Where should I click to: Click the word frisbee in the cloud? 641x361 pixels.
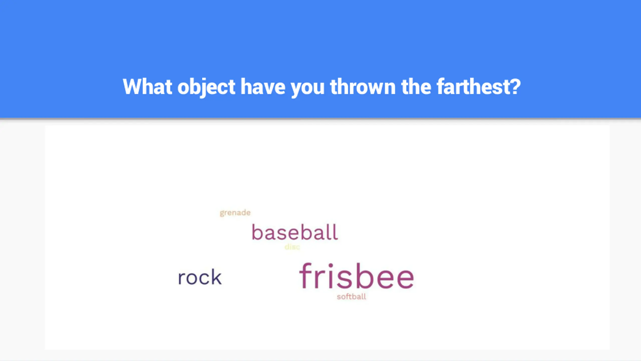pyautogui.click(x=357, y=276)
